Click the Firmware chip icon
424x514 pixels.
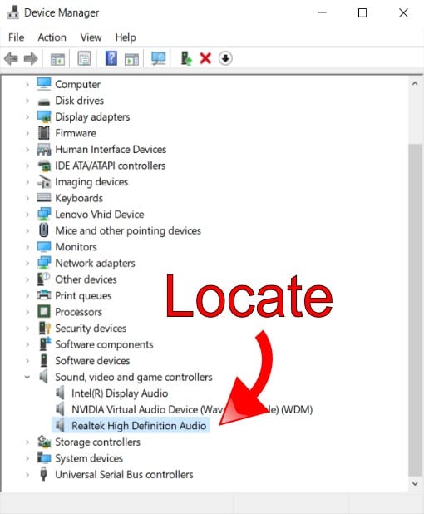click(x=43, y=133)
